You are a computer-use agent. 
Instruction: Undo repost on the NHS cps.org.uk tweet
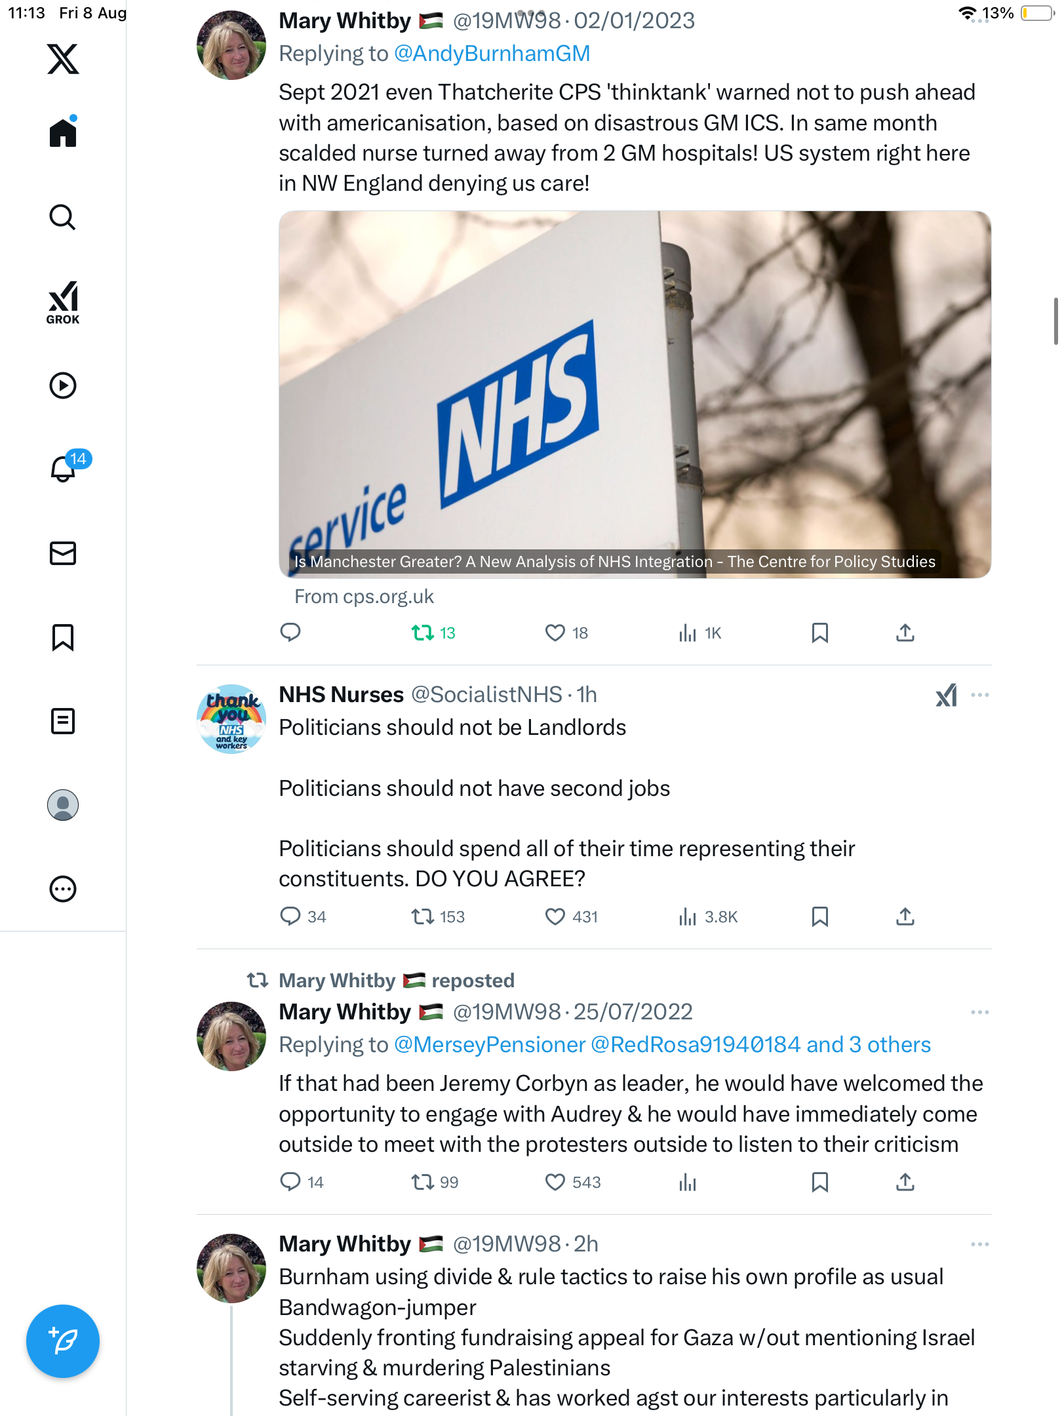[423, 633]
